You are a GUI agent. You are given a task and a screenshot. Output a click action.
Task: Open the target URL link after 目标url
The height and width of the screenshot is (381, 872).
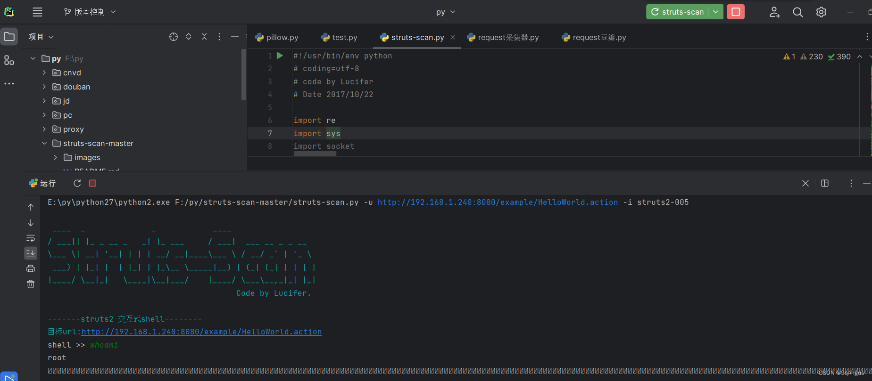pyautogui.click(x=201, y=332)
